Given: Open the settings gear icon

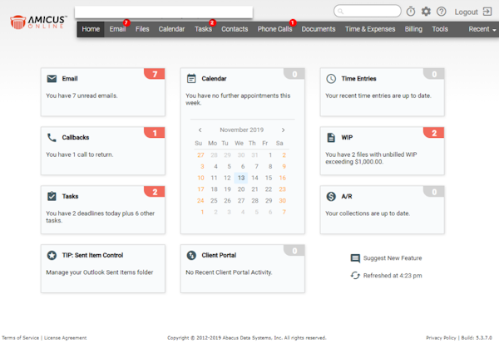Looking at the screenshot, I should (x=426, y=12).
